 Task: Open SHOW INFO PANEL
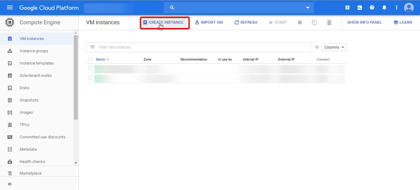click(365, 22)
